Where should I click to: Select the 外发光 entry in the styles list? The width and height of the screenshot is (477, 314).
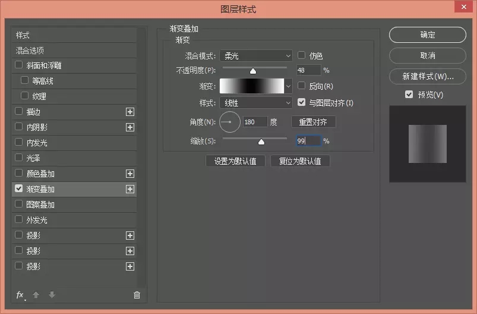[37, 220]
